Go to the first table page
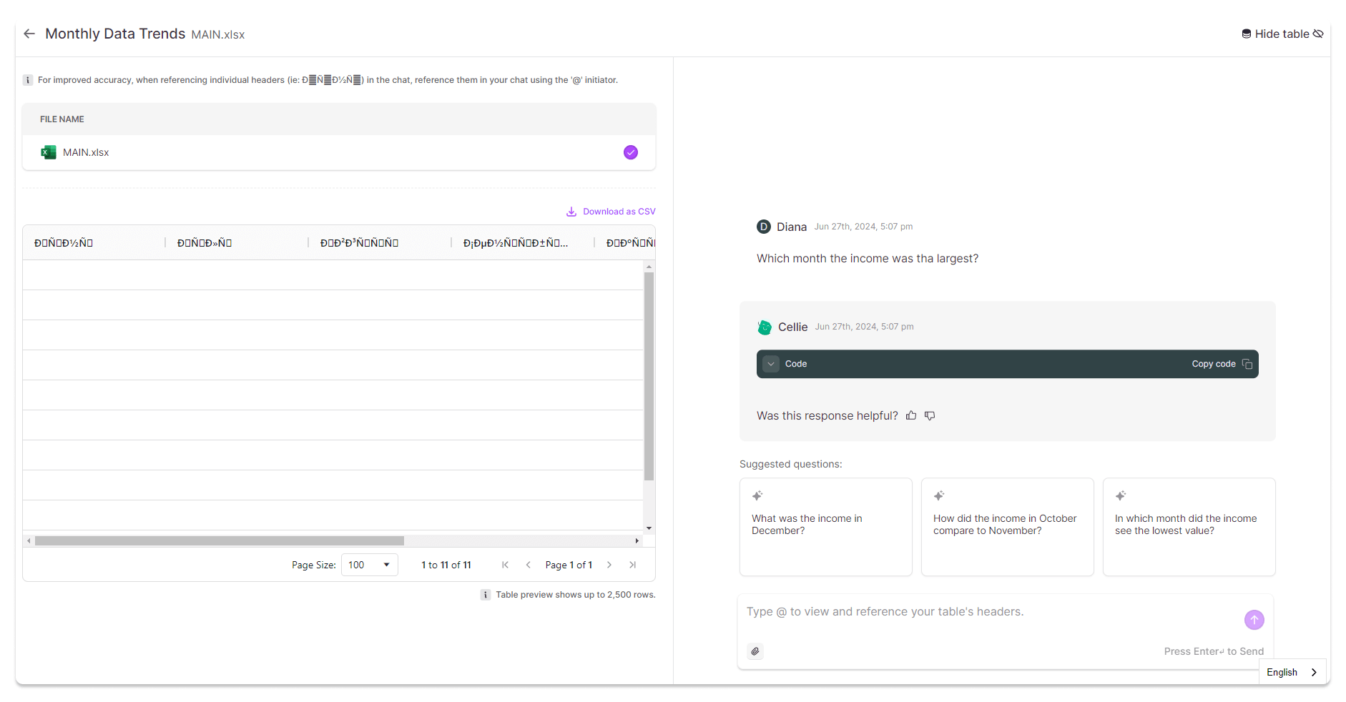 tap(505, 565)
